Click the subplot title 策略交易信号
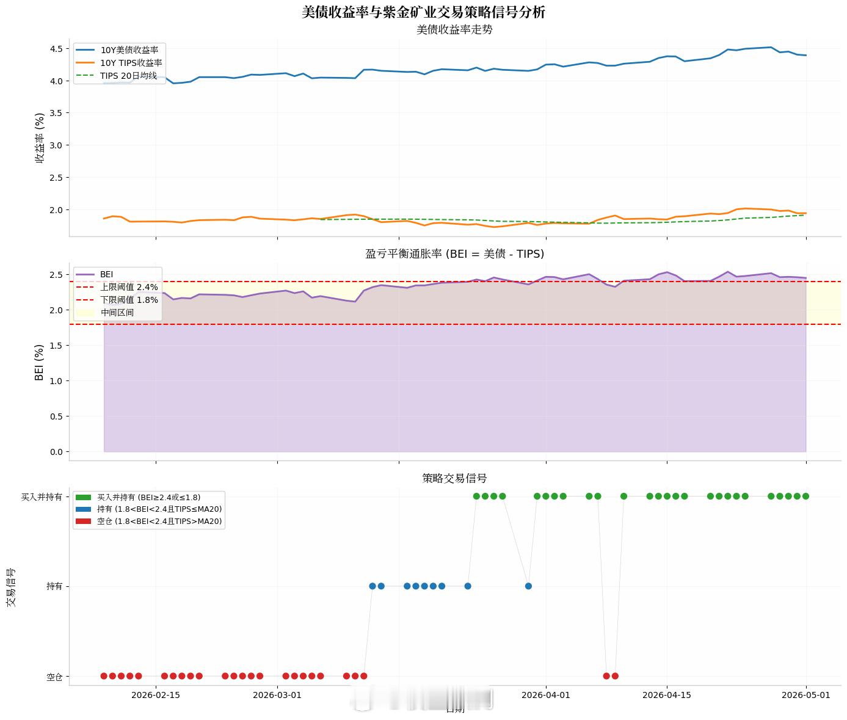 pyautogui.click(x=454, y=478)
